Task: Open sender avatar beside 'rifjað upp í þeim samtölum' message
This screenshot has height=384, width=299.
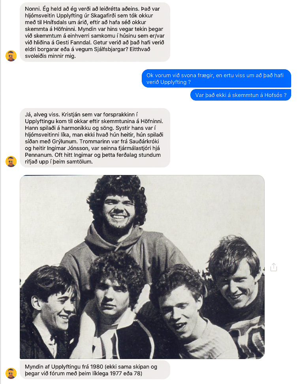Action: pyautogui.click(x=11, y=162)
